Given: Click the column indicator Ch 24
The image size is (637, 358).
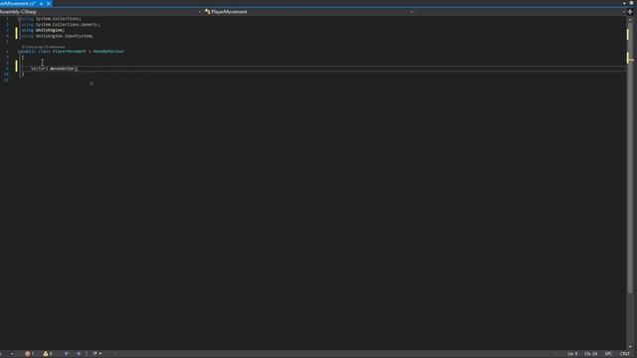Looking at the screenshot, I should click(x=591, y=354).
